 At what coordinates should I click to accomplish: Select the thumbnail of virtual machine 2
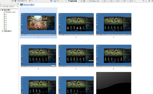(x=76, y=24)
